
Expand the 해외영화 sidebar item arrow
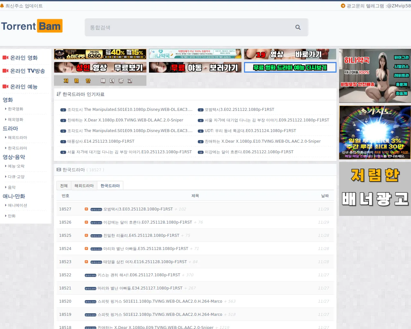(x=6, y=120)
